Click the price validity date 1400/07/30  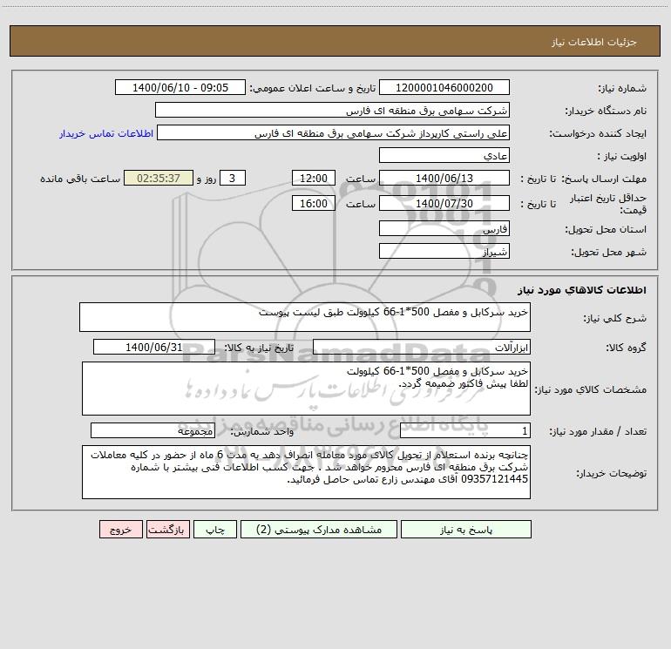tap(444, 203)
